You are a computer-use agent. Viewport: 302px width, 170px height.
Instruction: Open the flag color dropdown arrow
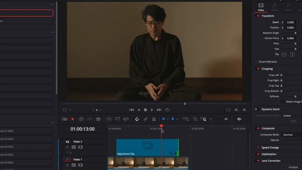pyautogui.click(x=168, y=119)
